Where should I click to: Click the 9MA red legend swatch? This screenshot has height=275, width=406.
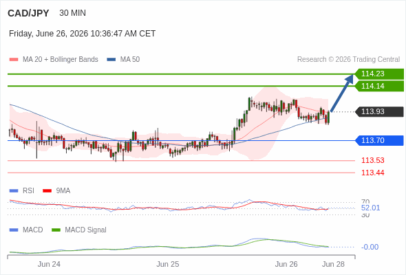pyautogui.click(x=47, y=191)
